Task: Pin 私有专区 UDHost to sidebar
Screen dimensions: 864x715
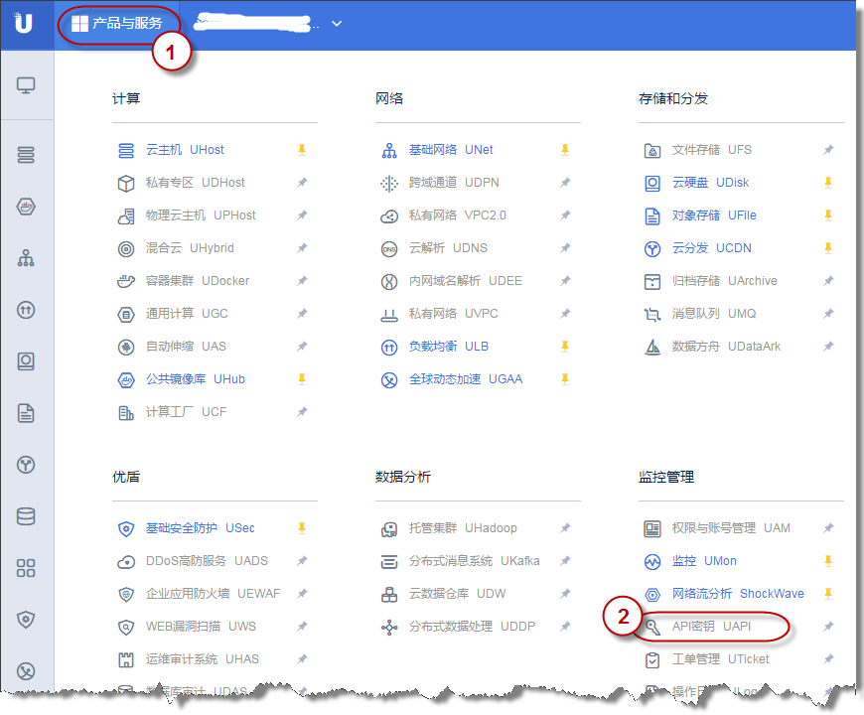Action: (x=302, y=183)
